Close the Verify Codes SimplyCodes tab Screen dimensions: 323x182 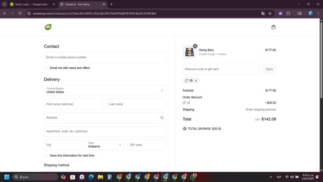pyautogui.click(x=54, y=5)
